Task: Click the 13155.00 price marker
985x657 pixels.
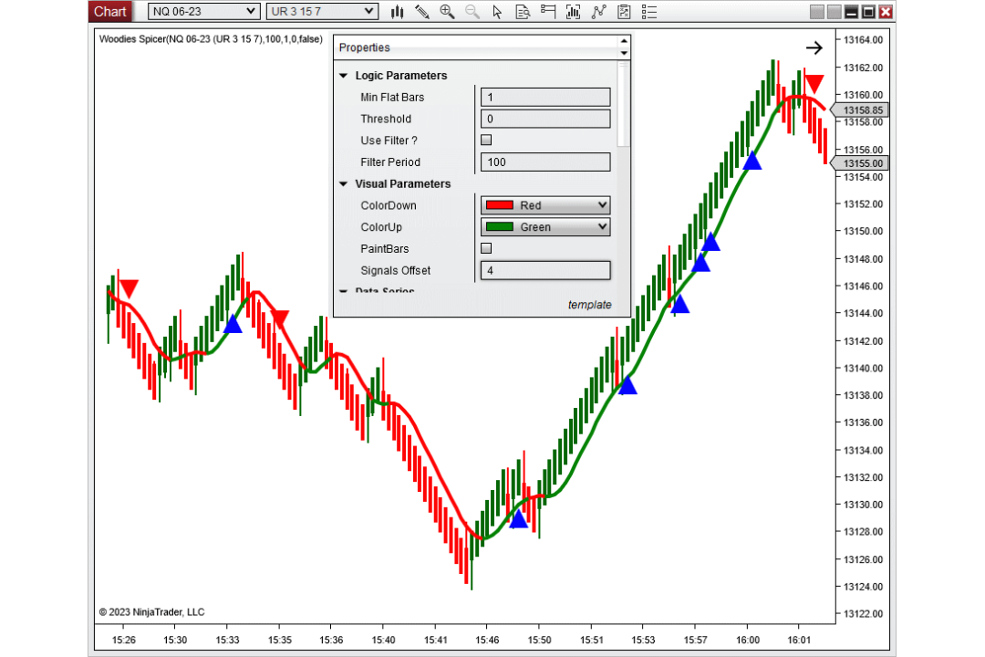Action: click(x=858, y=163)
